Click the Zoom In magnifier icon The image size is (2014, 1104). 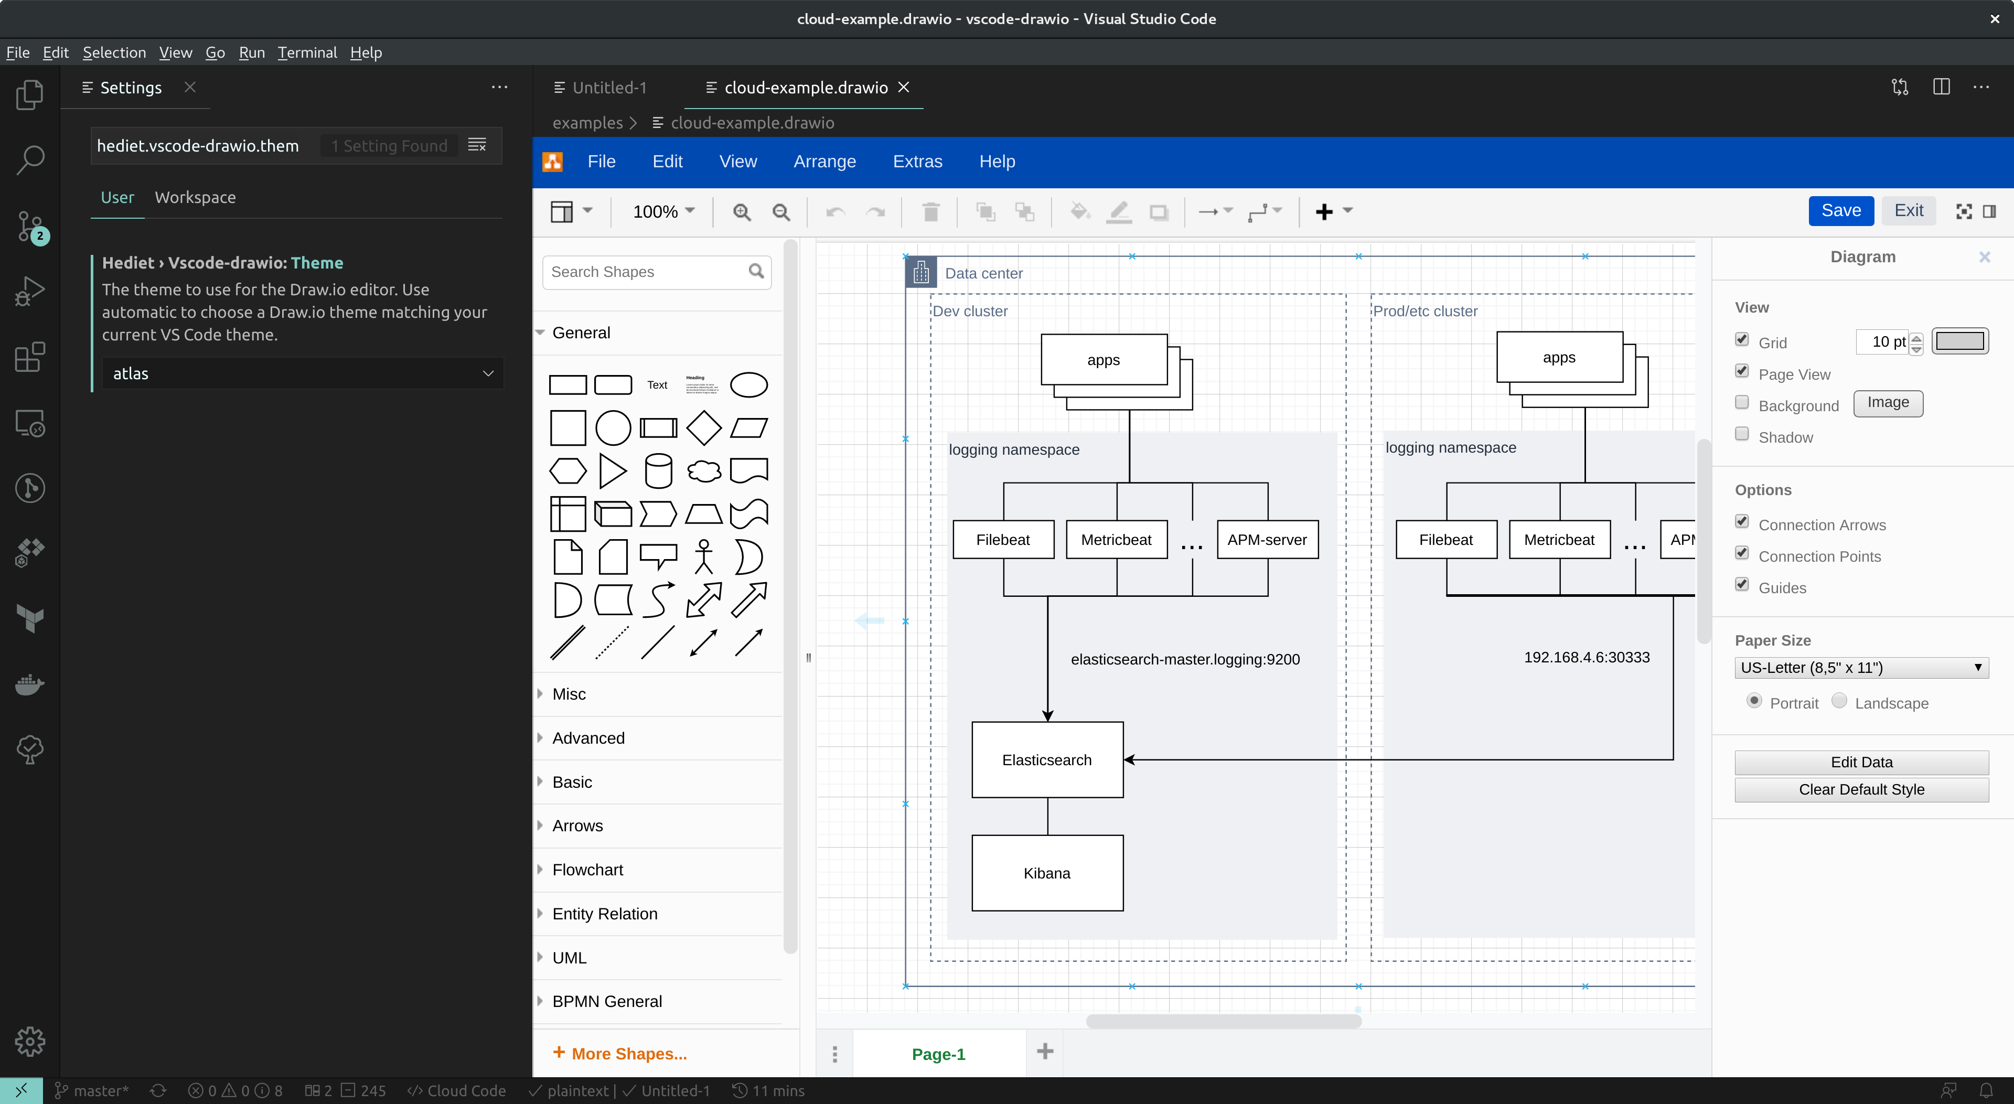(x=741, y=212)
